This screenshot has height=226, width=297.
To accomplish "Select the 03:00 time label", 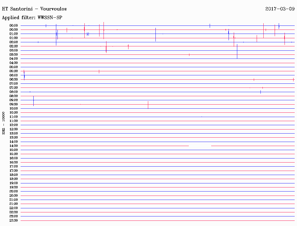I will (x=14, y=50).
